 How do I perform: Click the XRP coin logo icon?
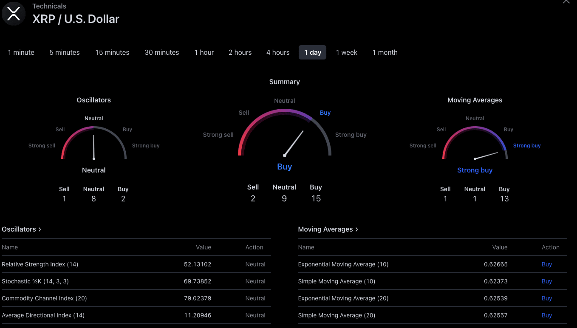(14, 14)
